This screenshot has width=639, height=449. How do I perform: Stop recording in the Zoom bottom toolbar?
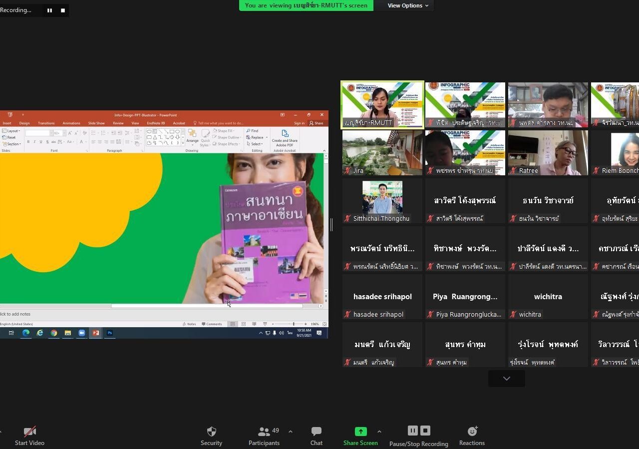(x=425, y=431)
